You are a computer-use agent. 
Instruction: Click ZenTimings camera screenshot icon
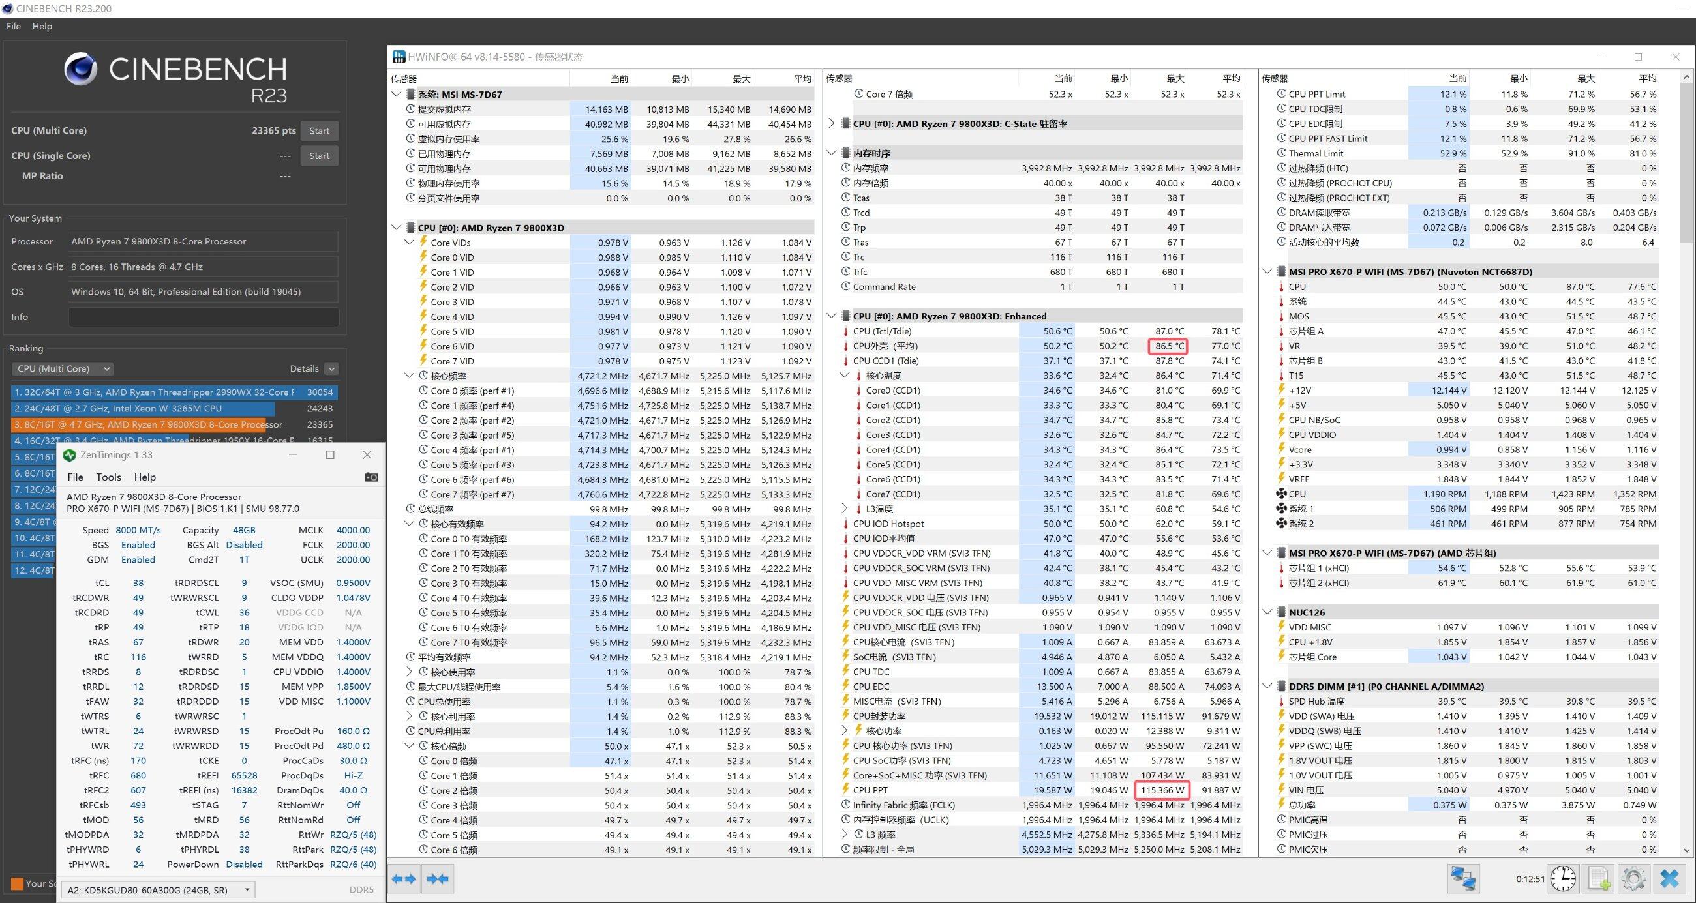point(371,477)
